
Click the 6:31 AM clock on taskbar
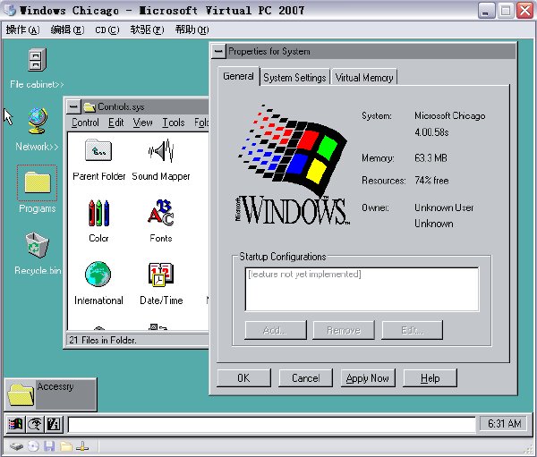coord(505,424)
